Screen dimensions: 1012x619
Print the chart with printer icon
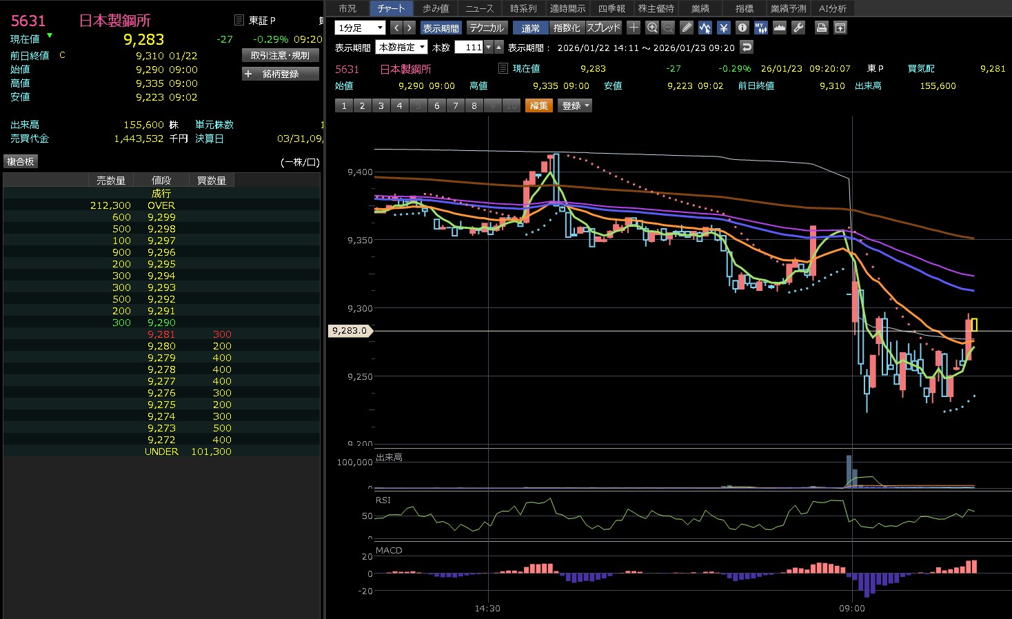821,28
